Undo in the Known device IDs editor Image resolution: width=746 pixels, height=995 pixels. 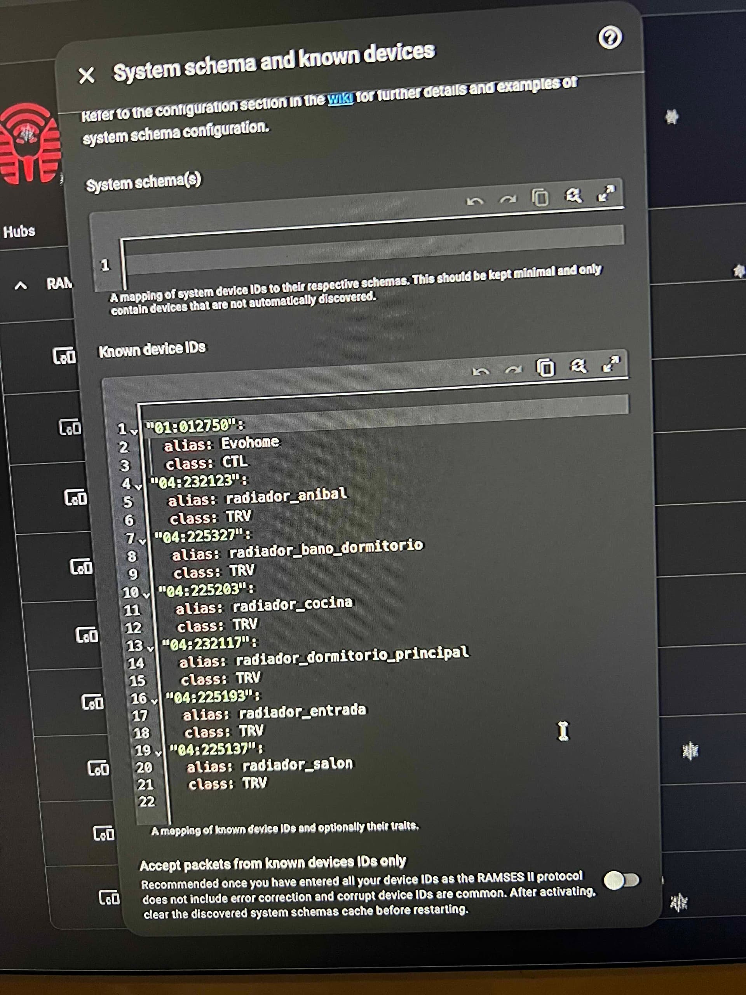[481, 372]
